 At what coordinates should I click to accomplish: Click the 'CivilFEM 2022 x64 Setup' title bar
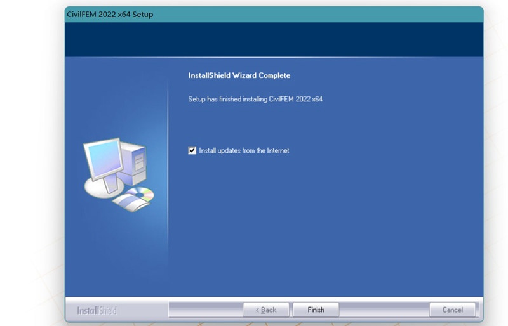point(274,15)
